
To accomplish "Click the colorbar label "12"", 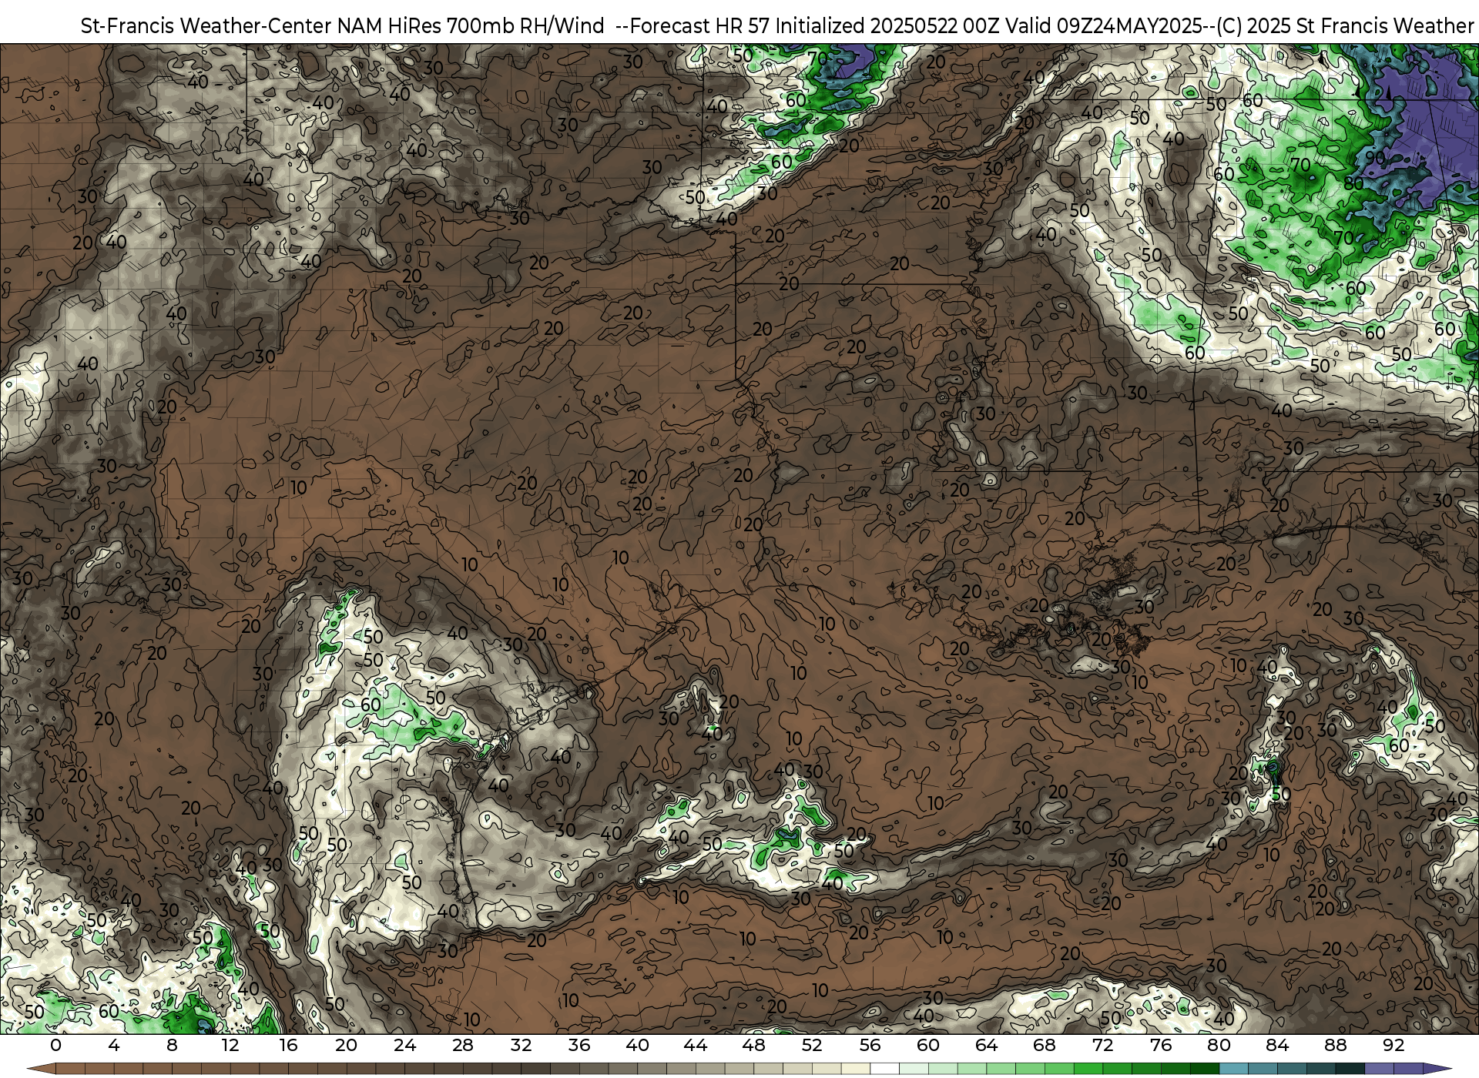I will (x=230, y=1046).
